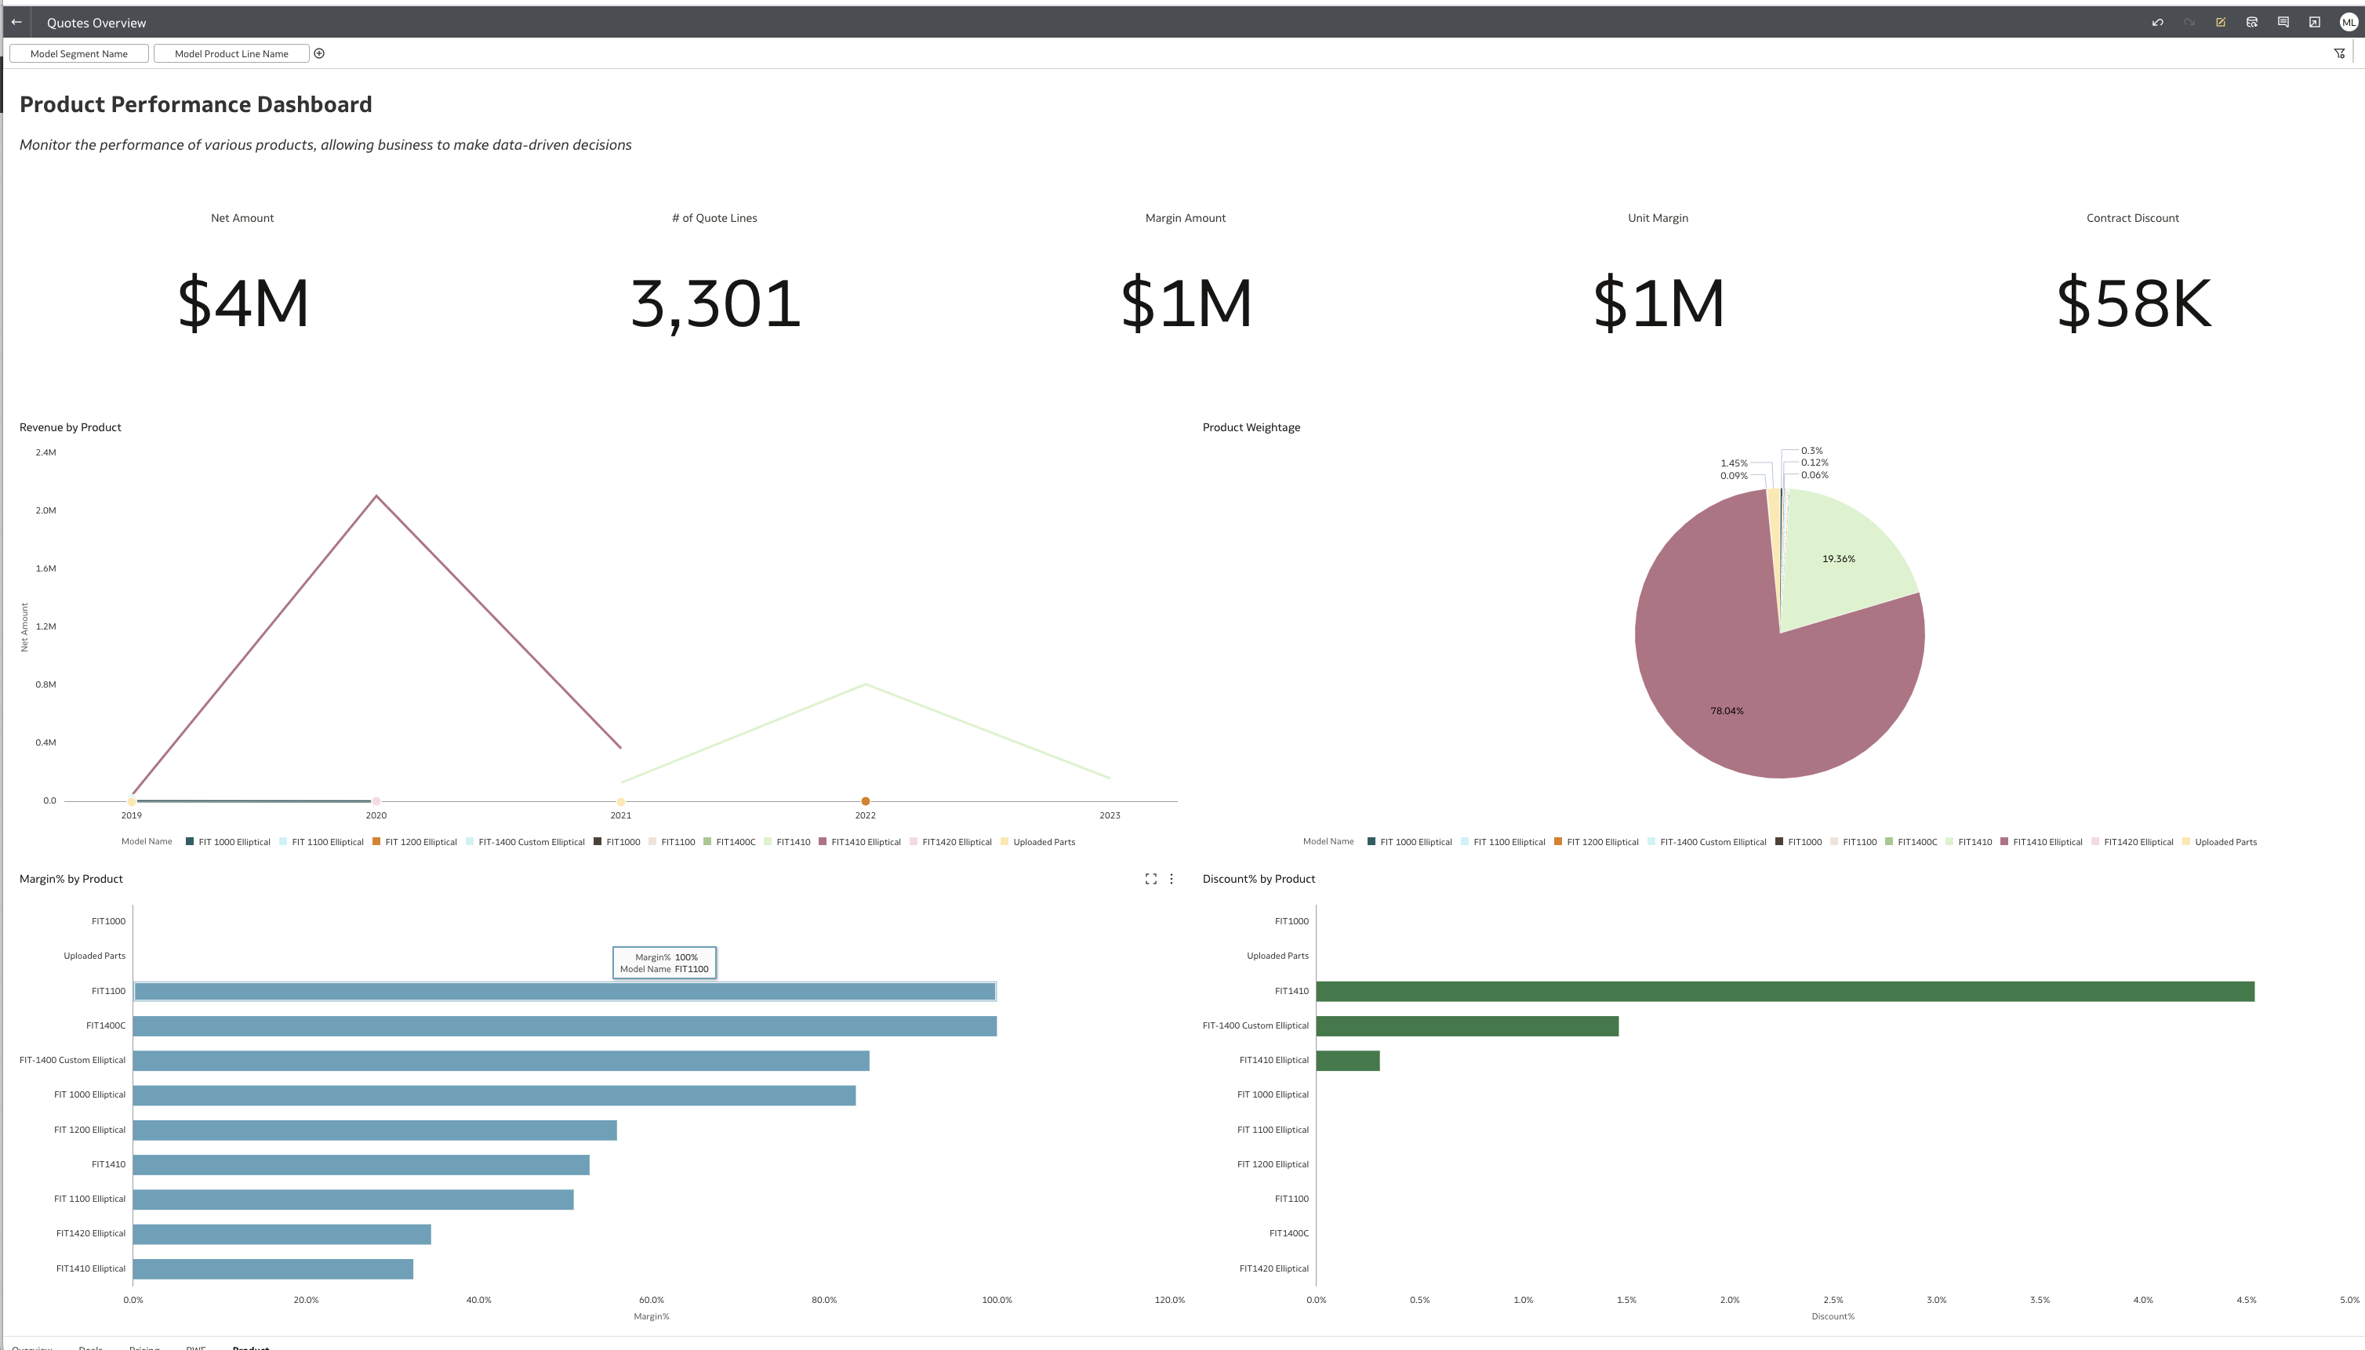Toggle the yellow edit mode icon
Viewport: 2365px width, 1350px height.
click(x=2220, y=22)
